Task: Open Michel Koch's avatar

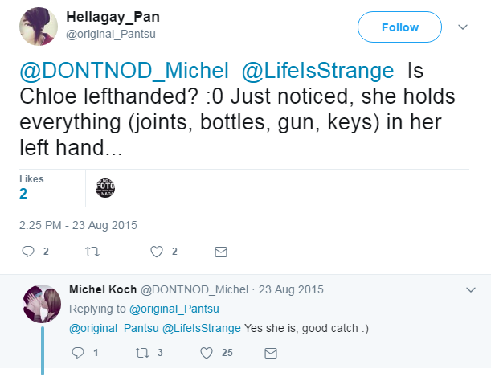Action: (x=42, y=303)
